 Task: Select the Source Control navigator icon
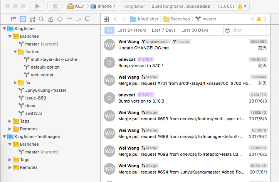click(23, 19)
